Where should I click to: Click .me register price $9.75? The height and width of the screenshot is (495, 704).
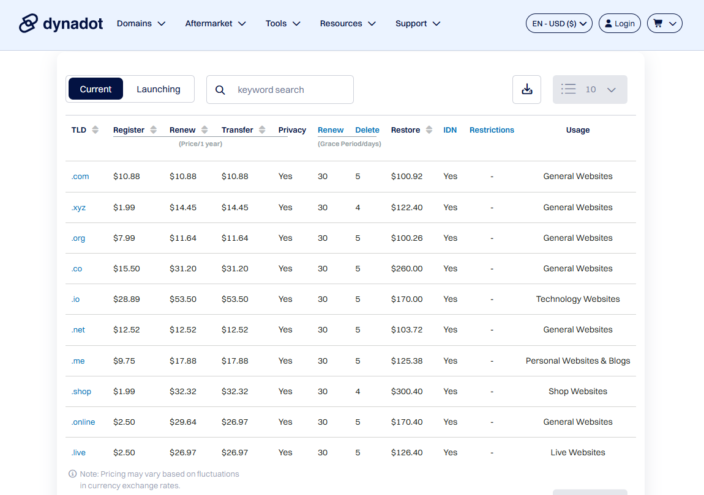click(124, 361)
